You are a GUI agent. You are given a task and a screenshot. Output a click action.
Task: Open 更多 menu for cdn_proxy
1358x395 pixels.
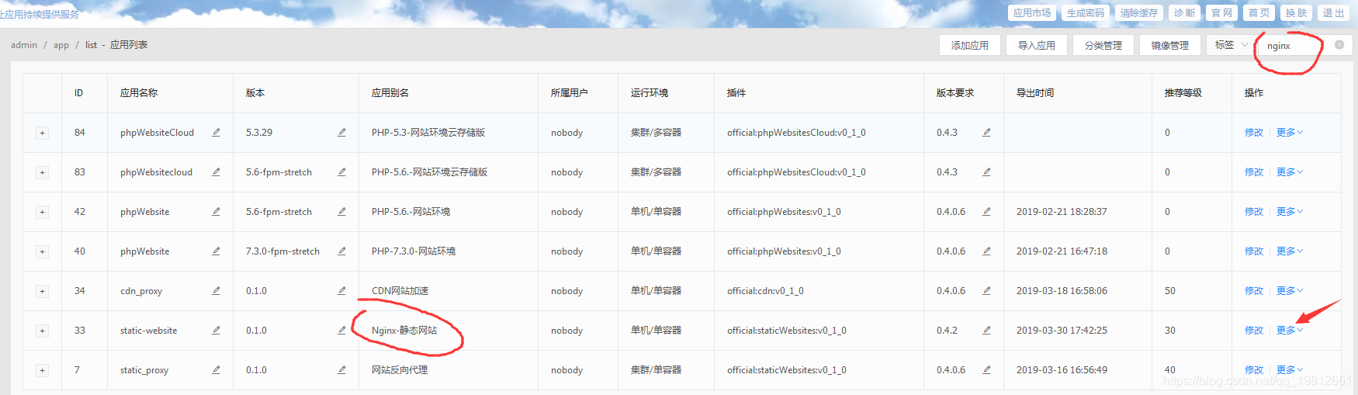tap(1290, 291)
